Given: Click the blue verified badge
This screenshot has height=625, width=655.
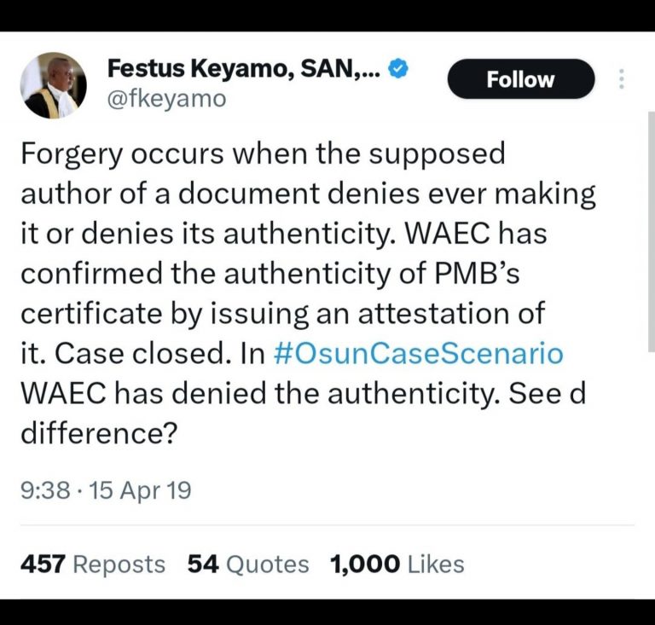Looking at the screenshot, I should coord(397,70).
